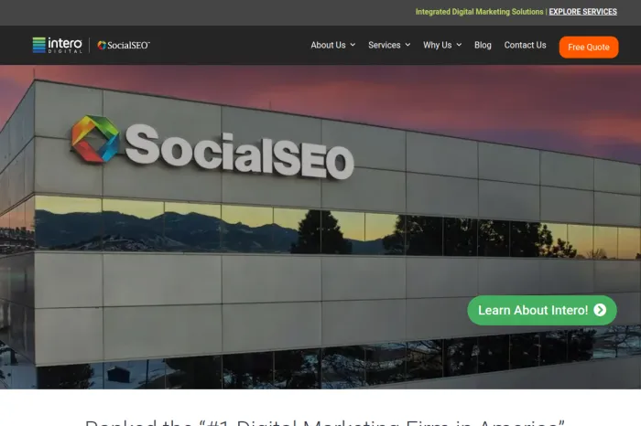Expand the Services dropdown chevron

407,45
